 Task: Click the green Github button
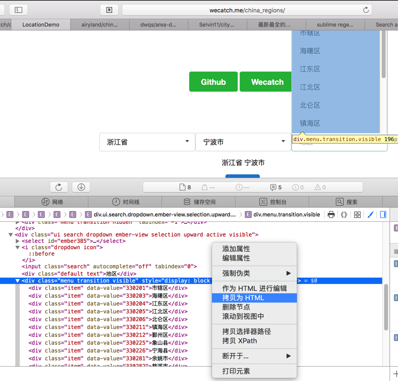213,82
